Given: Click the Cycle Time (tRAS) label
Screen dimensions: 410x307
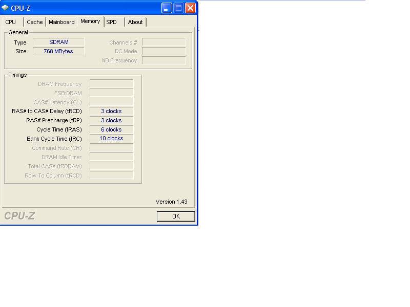Looking at the screenshot, I should pos(59,129).
